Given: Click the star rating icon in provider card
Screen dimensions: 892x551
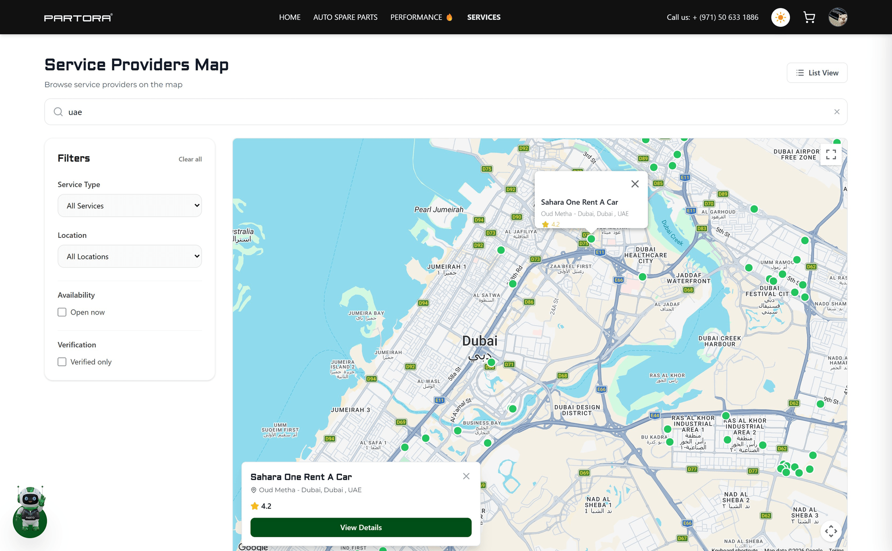Looking at the screenshot, I should pos(255,506).
